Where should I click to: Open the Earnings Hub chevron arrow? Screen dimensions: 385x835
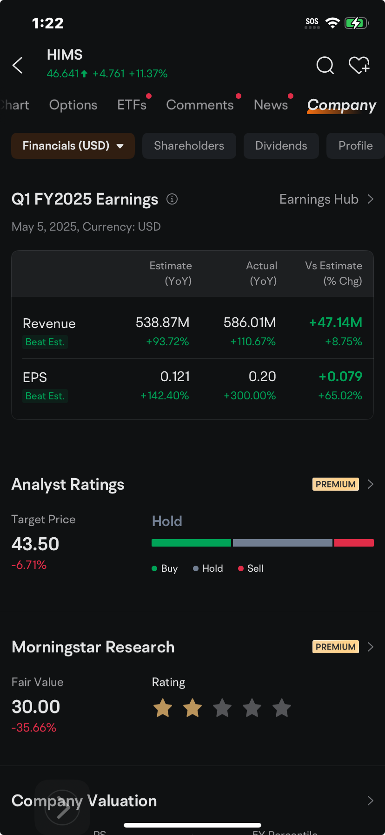pos(371,199)
